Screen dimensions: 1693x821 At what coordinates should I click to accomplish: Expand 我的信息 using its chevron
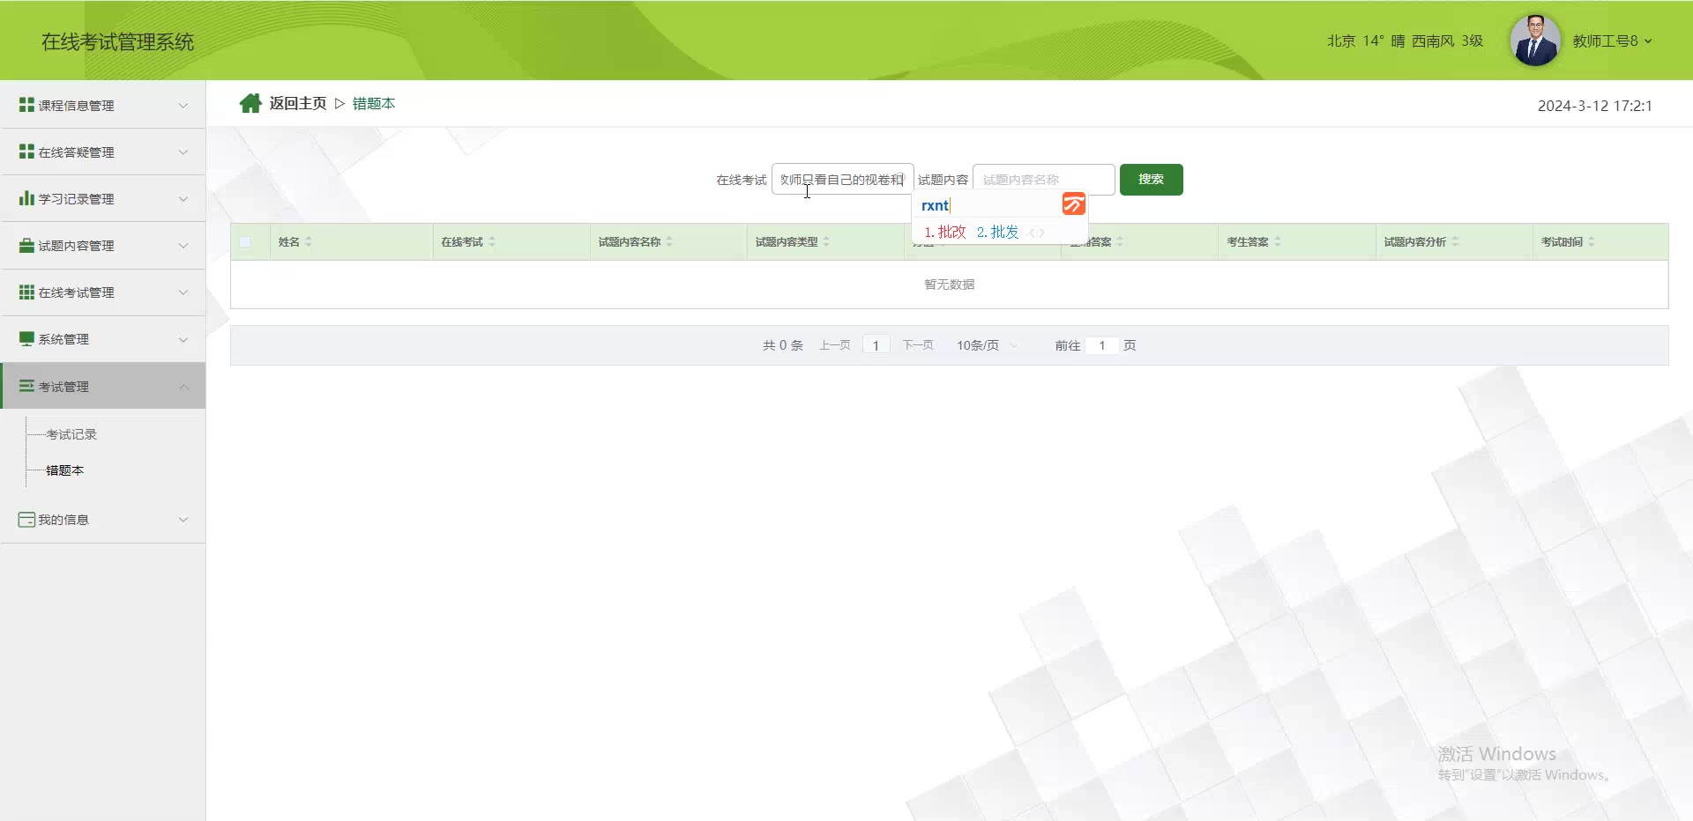(183, 520)
